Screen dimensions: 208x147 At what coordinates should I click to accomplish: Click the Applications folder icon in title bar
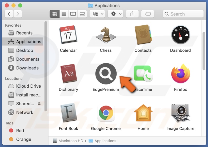[x=91, y=6]
